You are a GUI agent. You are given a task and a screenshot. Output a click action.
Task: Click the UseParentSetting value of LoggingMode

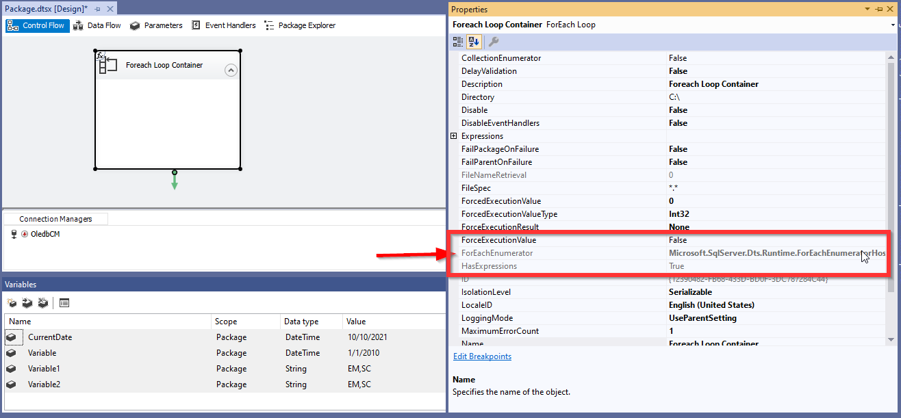(x=702, y=318)
